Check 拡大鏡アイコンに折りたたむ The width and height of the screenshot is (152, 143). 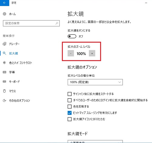click(69, 119)
